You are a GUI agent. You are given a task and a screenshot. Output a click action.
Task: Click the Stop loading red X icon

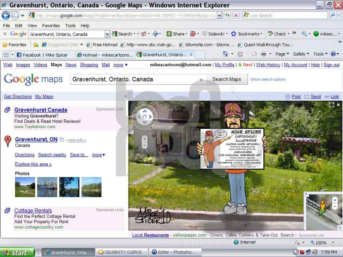pyautogui.click(x=236, y=15)
